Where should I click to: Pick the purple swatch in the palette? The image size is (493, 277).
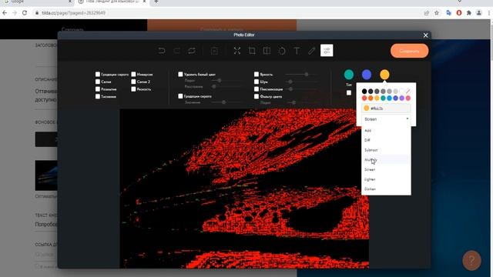pyautogui.click(x=402, y=98)
